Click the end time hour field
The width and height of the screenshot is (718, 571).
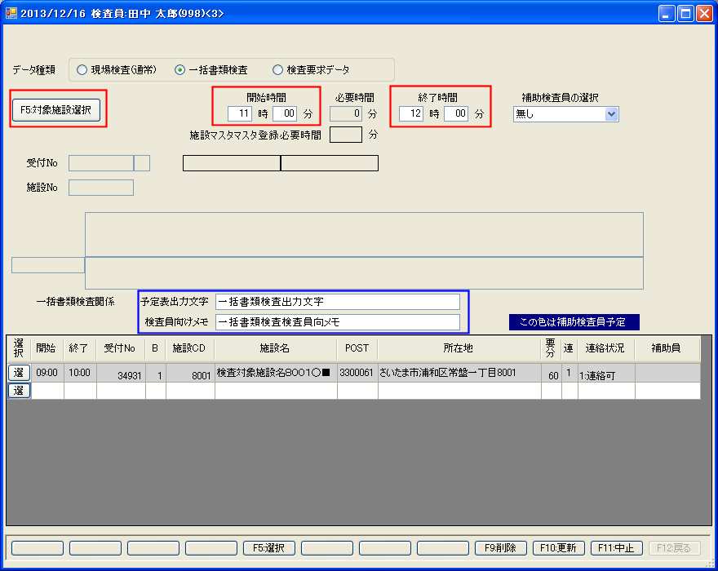(x=411, y=113)
